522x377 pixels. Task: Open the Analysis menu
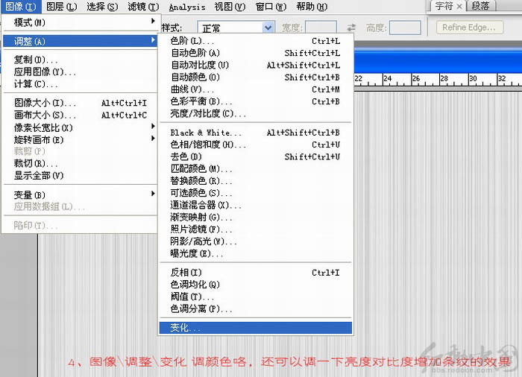(x=187, y=7)
